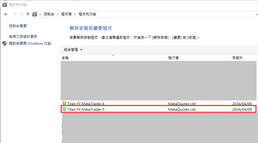The width and height of the screenshot is (258, 143).
Task: Sort the list by 安裝於 column header
Action: click(x=243, y=58)
